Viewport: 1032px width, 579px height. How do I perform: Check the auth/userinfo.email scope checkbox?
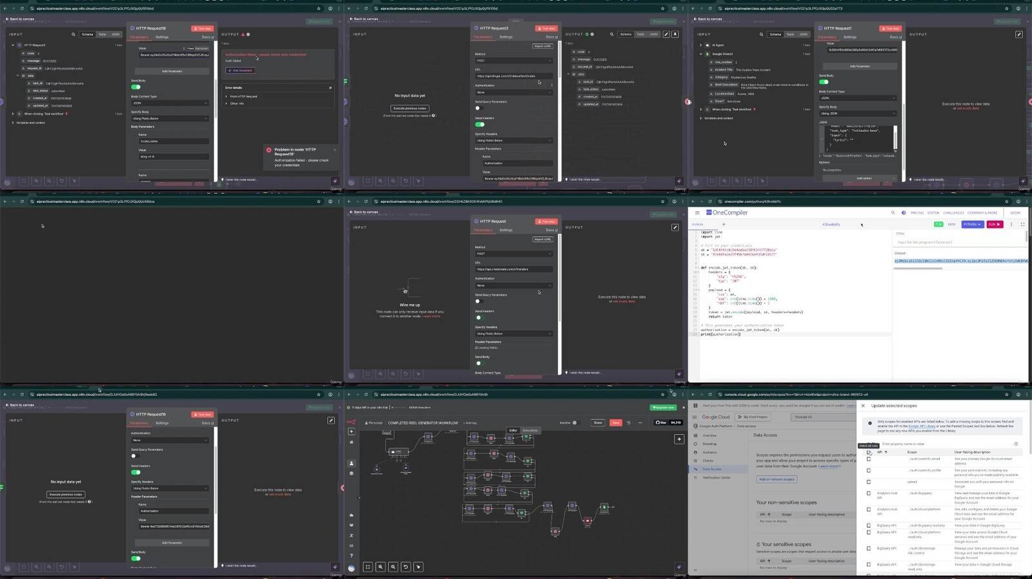[869, 459]
